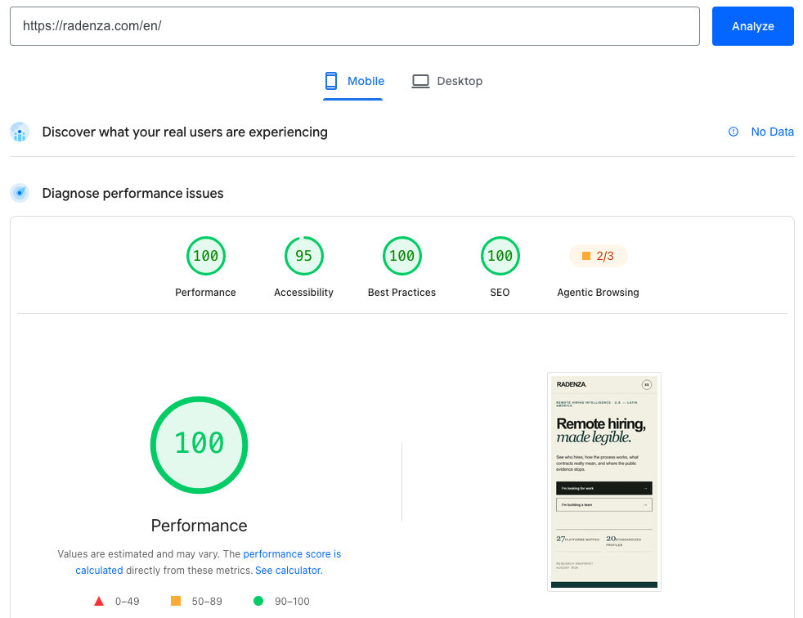Screen dimensions: 803x618
Task: Select the SEO 100 score gauge
Action: pos(500,256)
